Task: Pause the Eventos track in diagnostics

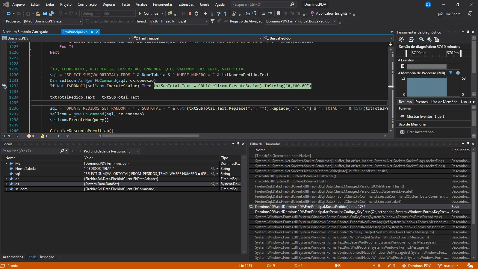Action: 403,66
